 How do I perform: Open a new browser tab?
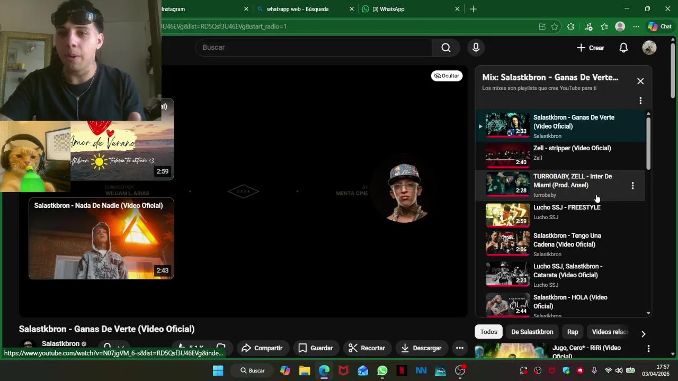coord(473,9)
